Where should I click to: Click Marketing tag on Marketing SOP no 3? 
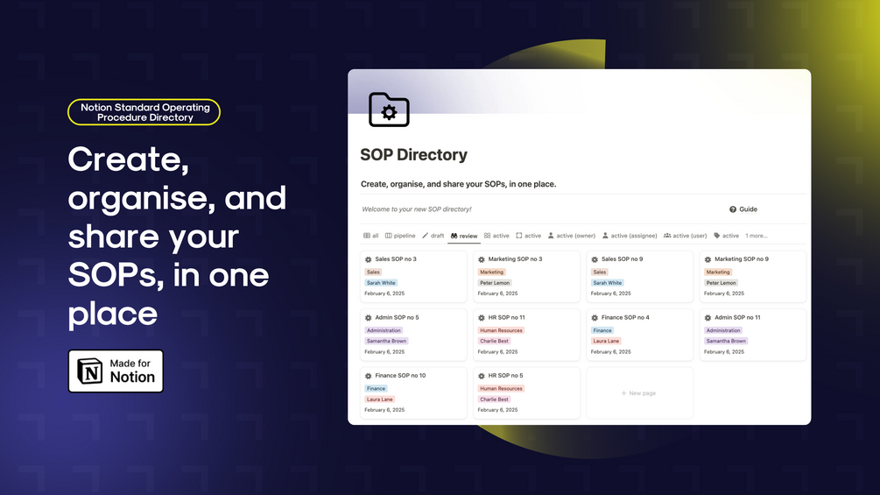(x=491, y=272)
